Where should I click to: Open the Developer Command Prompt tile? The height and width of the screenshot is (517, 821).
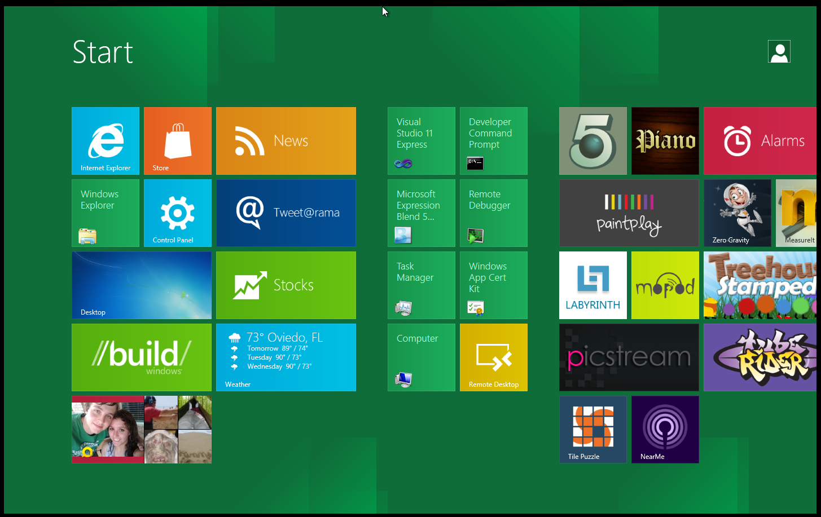[x=494, y=141]
